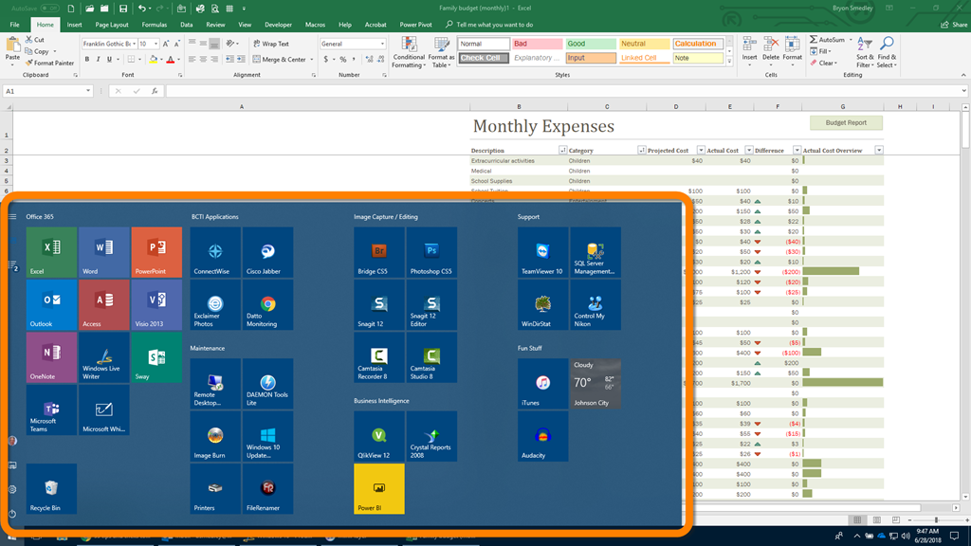Open the Category column filter dropdown
Viewport: 971px width, 546px height.
(642, 151)
